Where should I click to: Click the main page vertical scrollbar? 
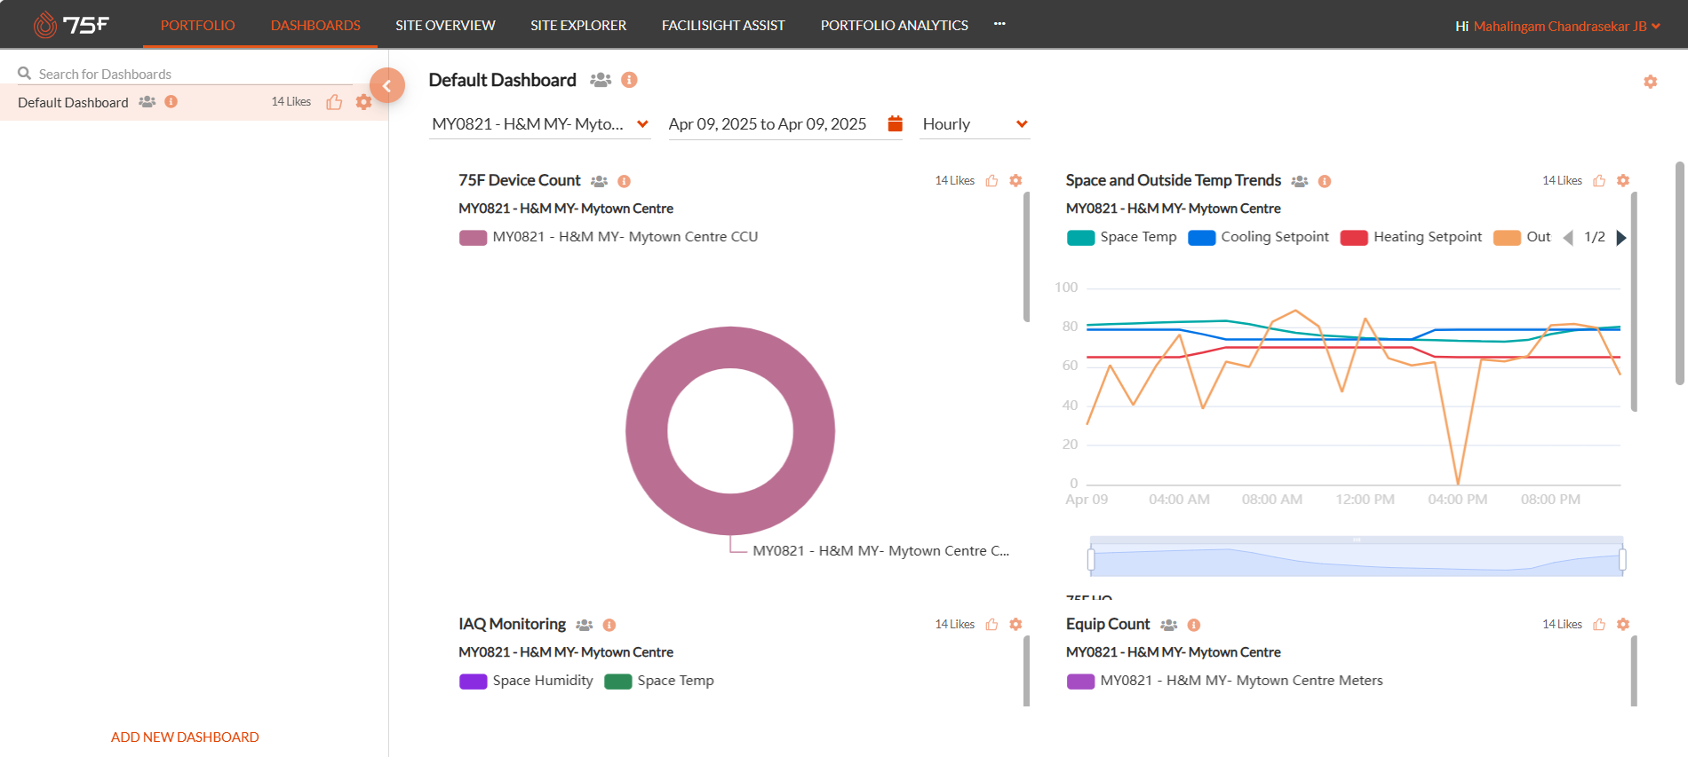pyautogui.click(x=1679, y=273)
